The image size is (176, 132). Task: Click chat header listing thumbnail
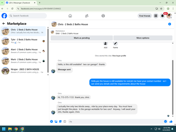pyautogui.click(x=54, y=24)
